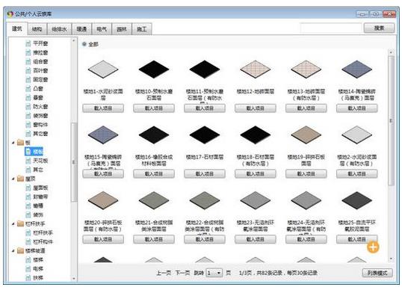Viewport: 402px width, 290px height.
Task: Switch to the 结构 tab
Action: click(37, 29)
